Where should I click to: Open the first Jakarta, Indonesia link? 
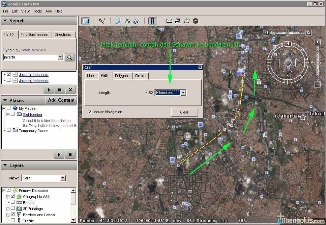pos(34,75)
